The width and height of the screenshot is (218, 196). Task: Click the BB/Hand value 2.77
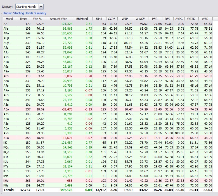[89, 143]
